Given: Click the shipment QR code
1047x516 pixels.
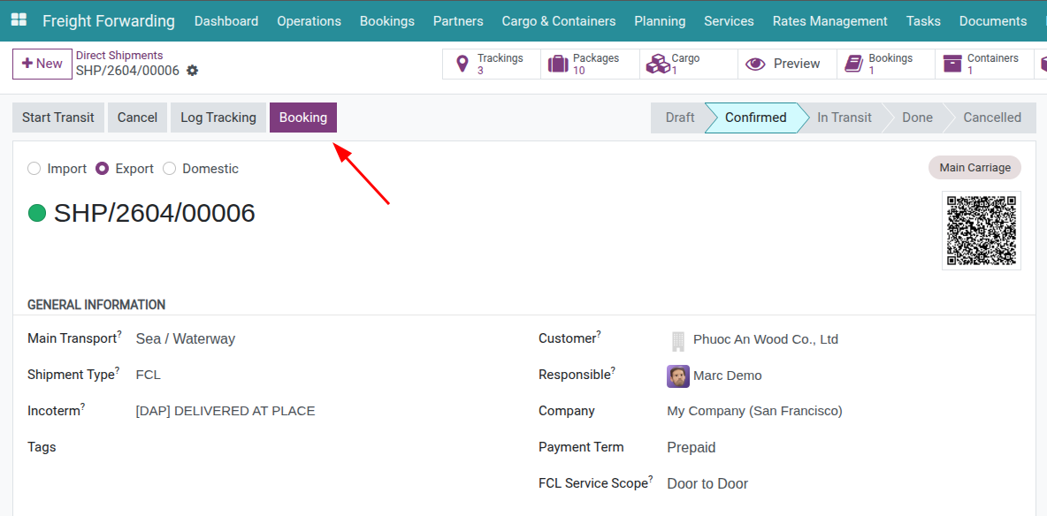Looking at the screenshot, I should pos(982,230).
